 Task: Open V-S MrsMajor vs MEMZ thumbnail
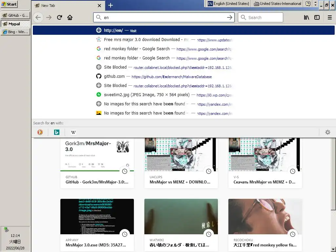click(265, 155)
